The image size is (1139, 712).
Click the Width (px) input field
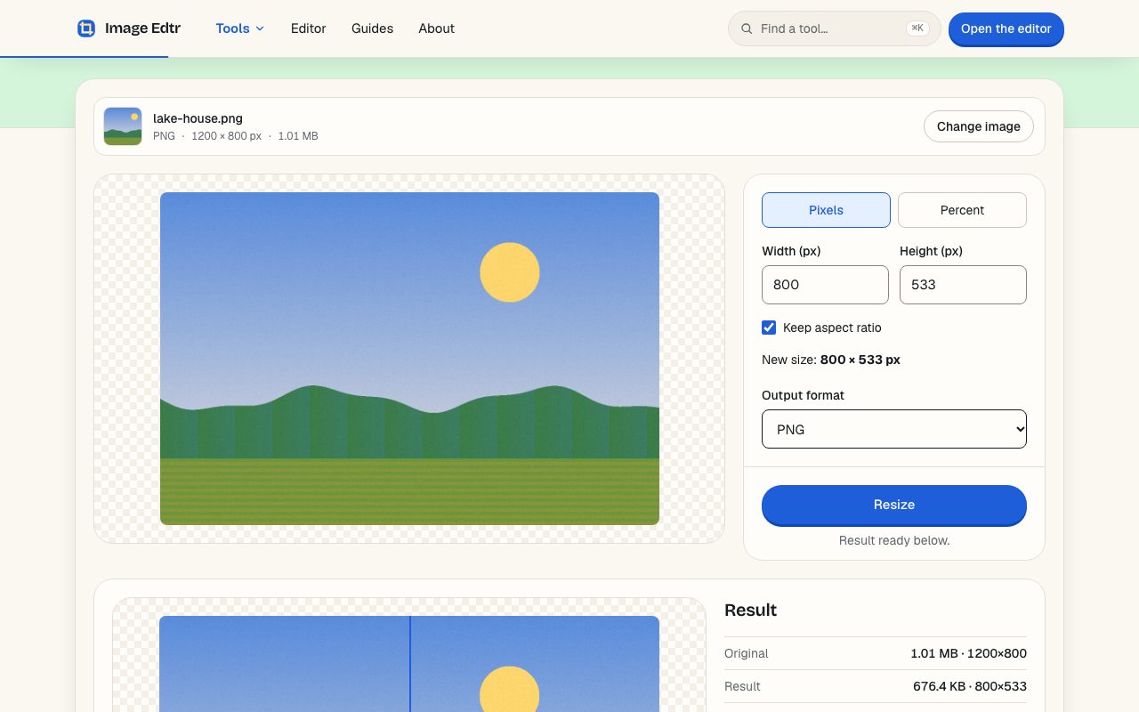(825, 285)
